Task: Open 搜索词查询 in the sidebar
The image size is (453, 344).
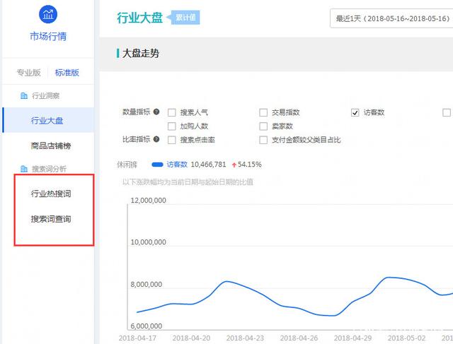Action: [x=51, y=219]
